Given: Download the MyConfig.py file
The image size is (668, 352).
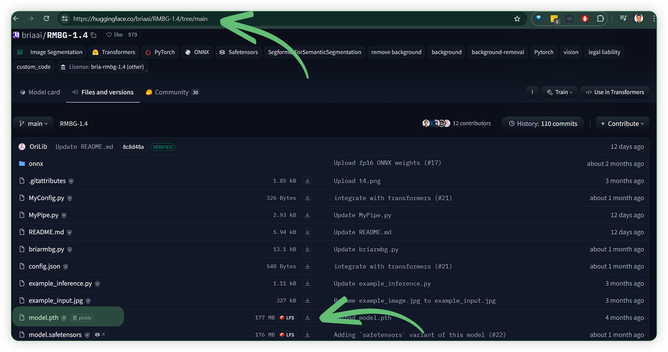Looking at the screenshot, I should point(307,198).
